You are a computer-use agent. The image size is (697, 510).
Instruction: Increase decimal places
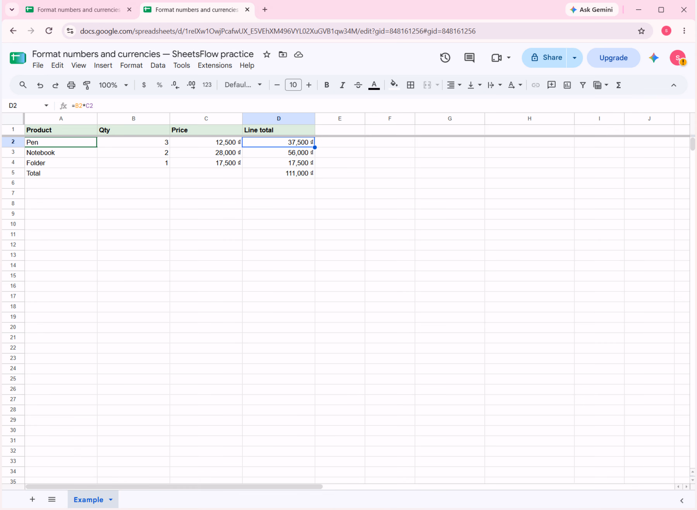[x=191, y=85]
